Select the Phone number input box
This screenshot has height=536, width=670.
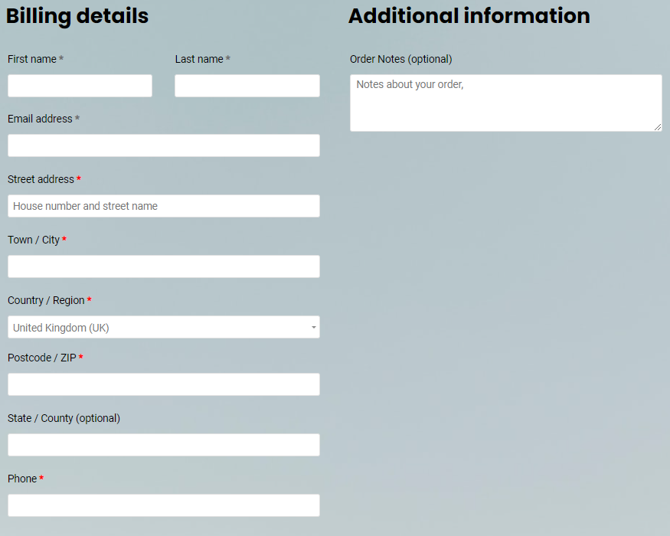[163, 505]
